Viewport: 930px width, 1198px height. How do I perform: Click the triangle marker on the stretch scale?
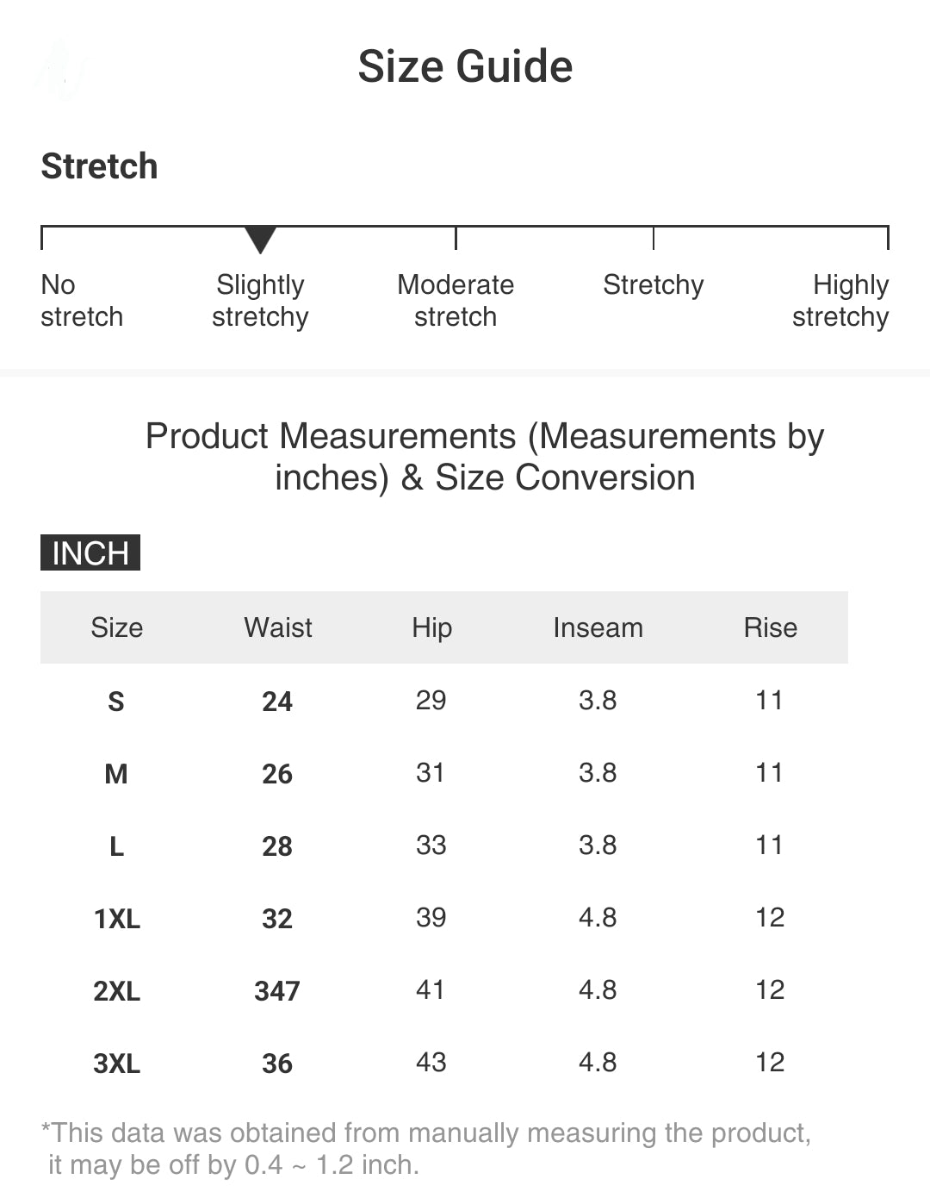(260, 239)
